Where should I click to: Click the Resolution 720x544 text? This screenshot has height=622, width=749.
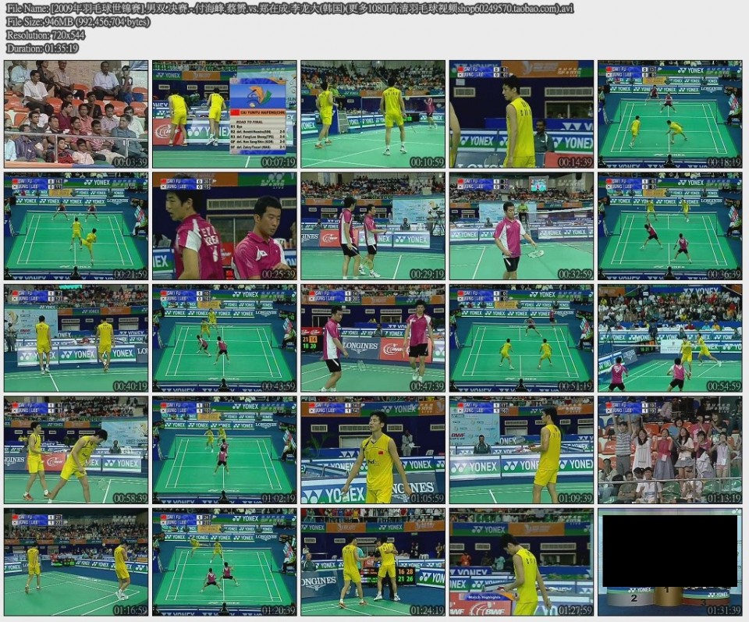pos(46,35)
